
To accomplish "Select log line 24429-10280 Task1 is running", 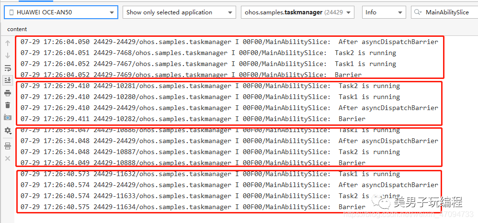I will coord(210,97).
